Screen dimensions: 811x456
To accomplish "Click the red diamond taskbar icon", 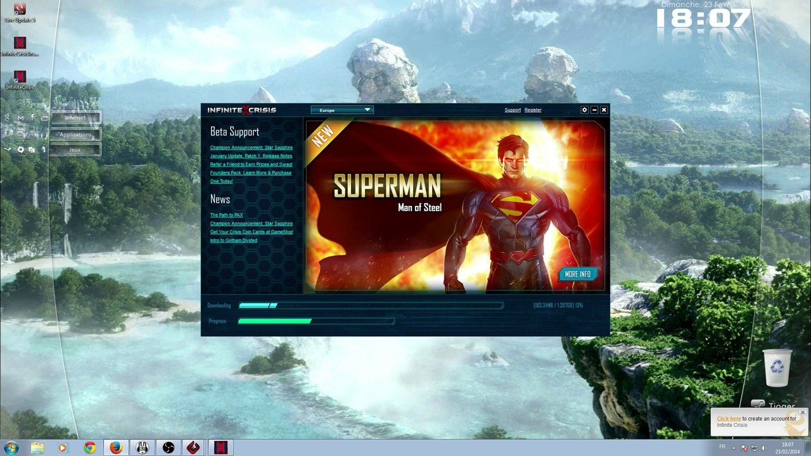I will coord(193,448).
